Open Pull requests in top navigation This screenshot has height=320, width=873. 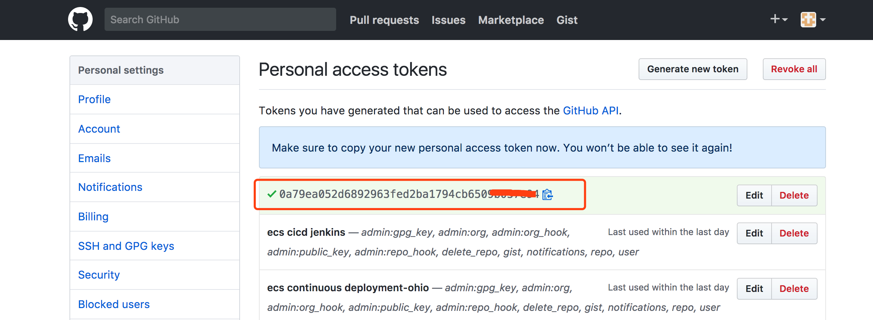click(384, 20)
